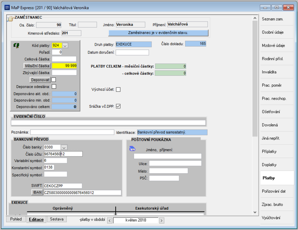
Task: Open Seznam zam. in the side menu
Action: pos(277,19)
